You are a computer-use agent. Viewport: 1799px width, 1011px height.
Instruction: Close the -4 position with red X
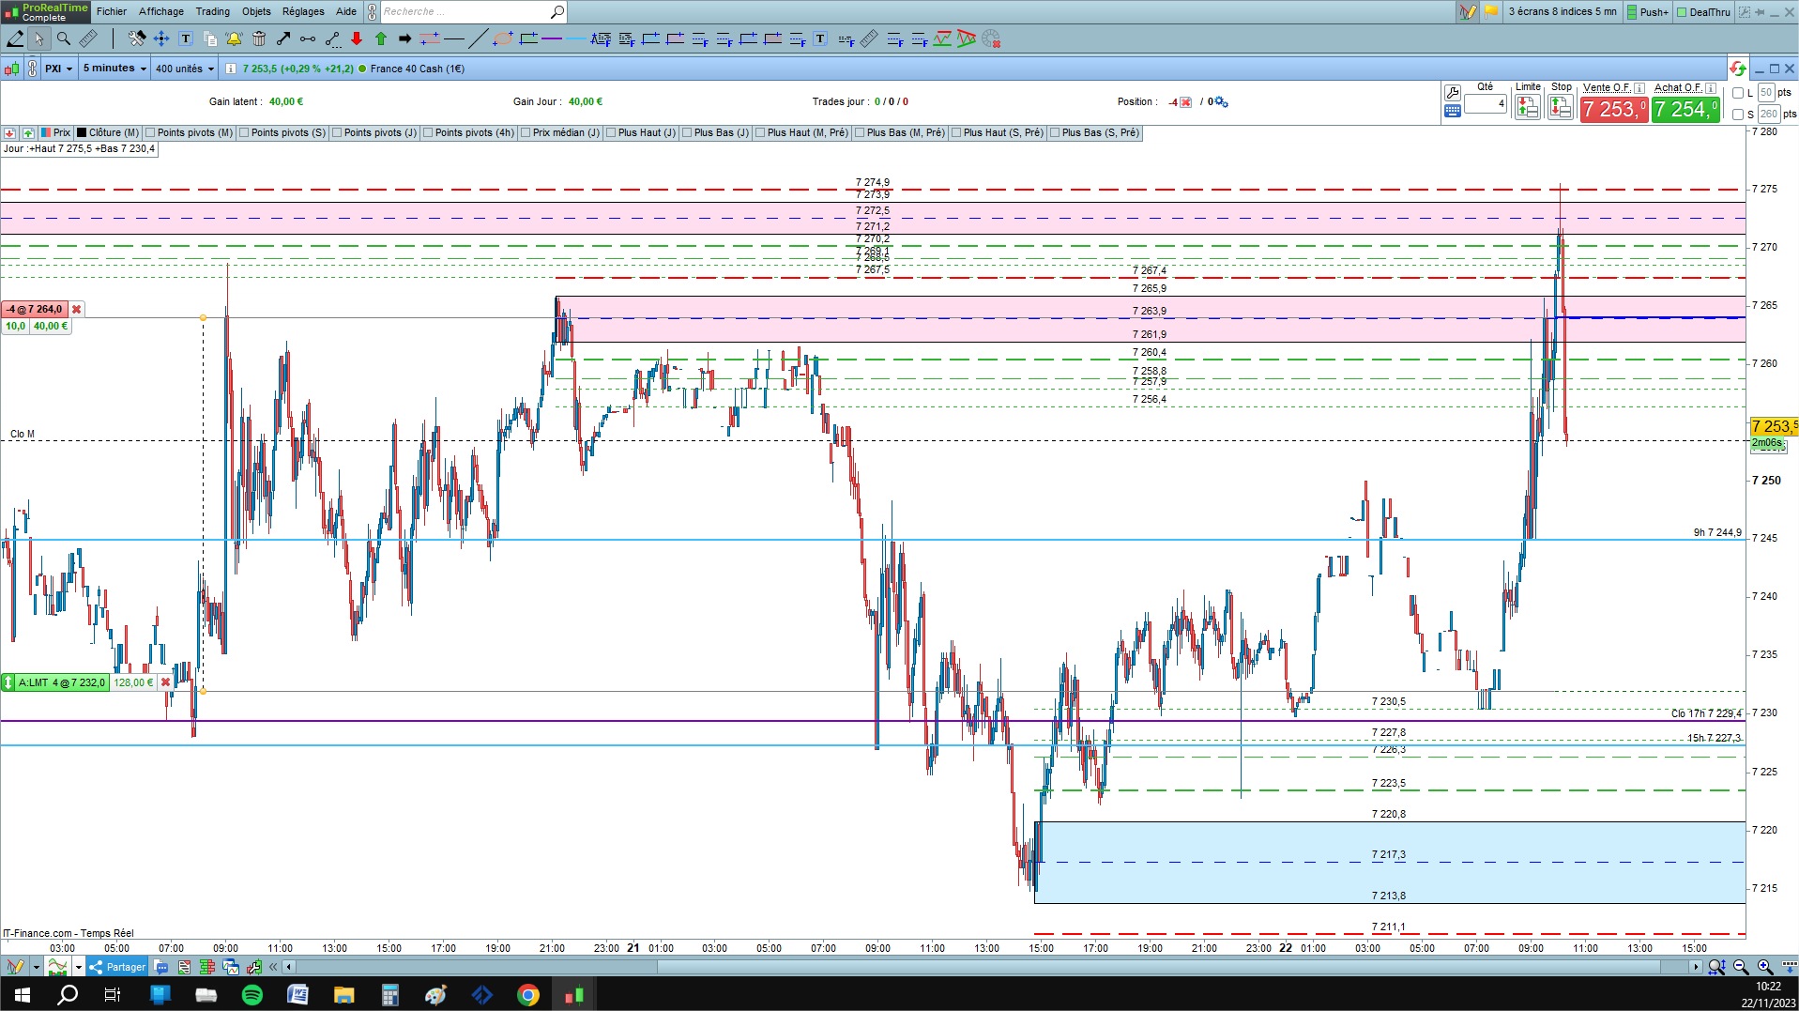[x=1186, y=102]
